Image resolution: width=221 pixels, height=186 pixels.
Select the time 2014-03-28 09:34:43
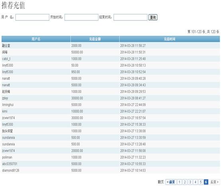[x=133, y=85]
